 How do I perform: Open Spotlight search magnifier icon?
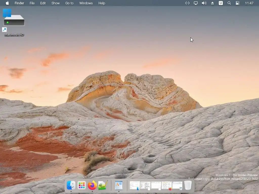point(229,3)
